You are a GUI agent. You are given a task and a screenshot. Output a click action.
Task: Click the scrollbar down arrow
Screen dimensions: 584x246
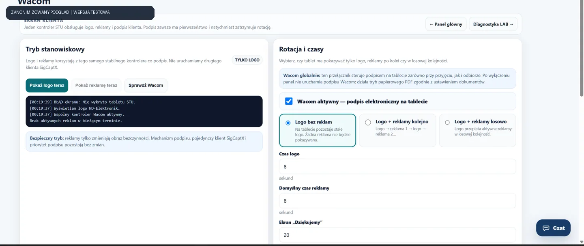pos(582,242)
